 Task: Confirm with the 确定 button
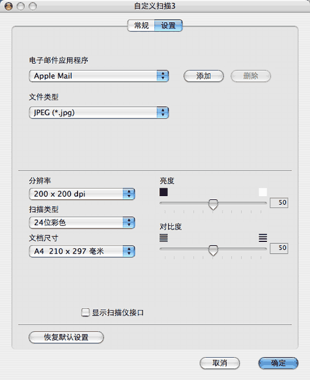278,363
